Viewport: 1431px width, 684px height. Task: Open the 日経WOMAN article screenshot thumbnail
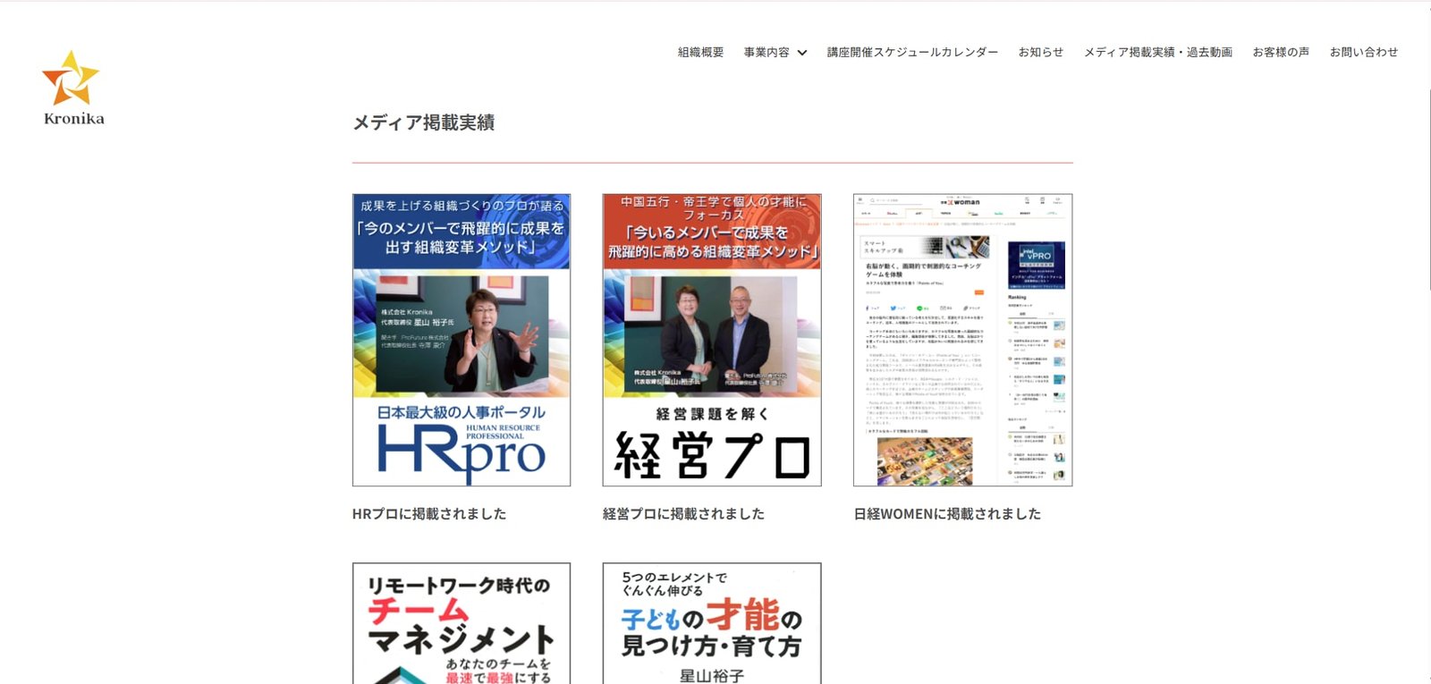pos(963,340)
